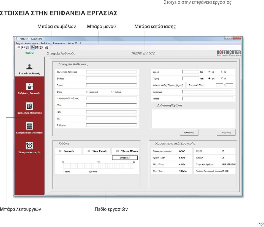Click the printer toolbar icon
This screenshot has width=264, height=227.
click(47, 47)
